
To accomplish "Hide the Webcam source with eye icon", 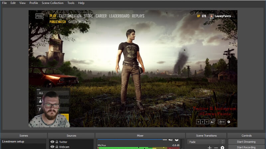I will pyautogui.click(x=52, y=147).
